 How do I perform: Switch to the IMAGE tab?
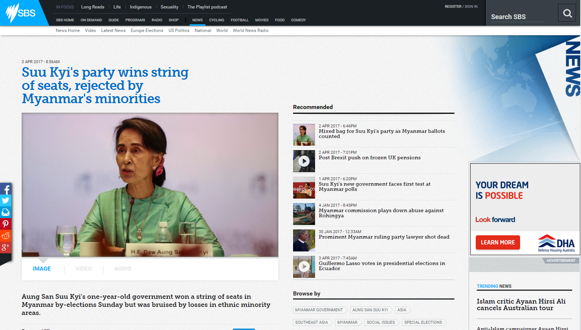pos(42,269)
